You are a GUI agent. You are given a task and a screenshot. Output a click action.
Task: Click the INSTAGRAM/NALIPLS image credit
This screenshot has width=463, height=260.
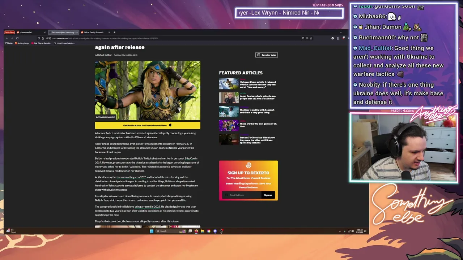coord(106,117)
